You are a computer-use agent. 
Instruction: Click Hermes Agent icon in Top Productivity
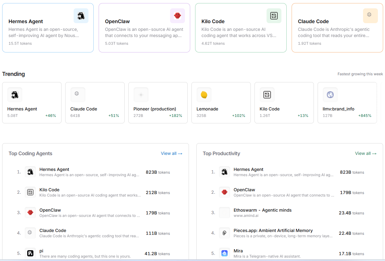[225, 172]
